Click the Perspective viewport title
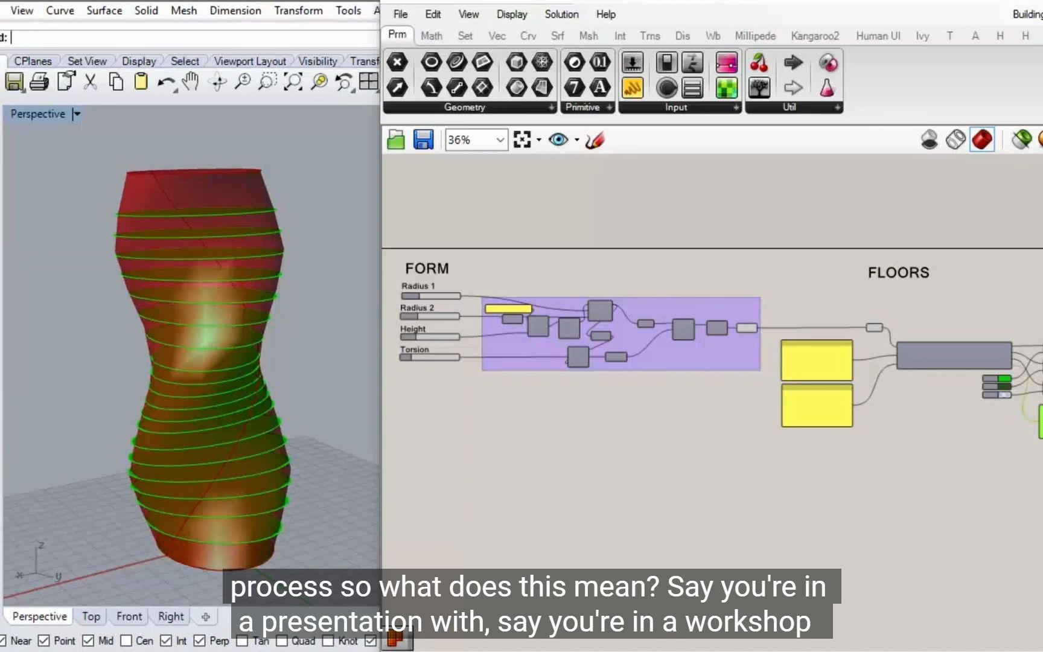 point(38,113)
